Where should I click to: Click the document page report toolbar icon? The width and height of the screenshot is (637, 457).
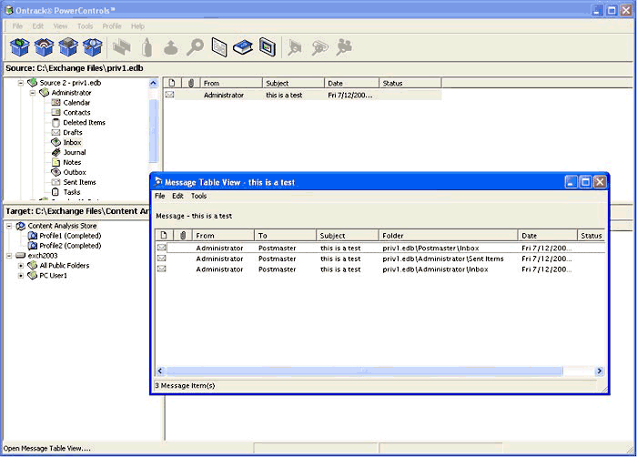pyautogui.click(x=219, y=46)
